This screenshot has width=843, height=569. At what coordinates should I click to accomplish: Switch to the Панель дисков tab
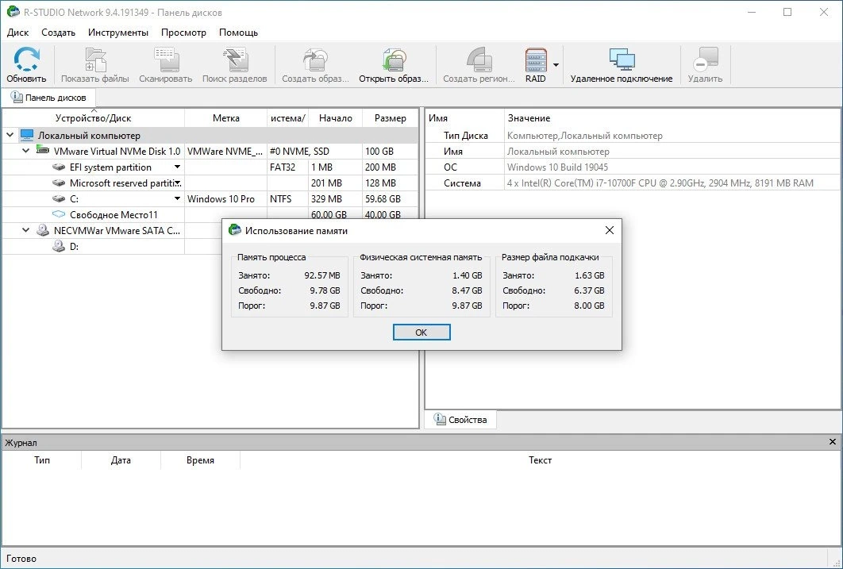point(48,98)
